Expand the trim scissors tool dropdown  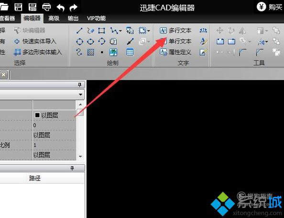coord(267,42)
